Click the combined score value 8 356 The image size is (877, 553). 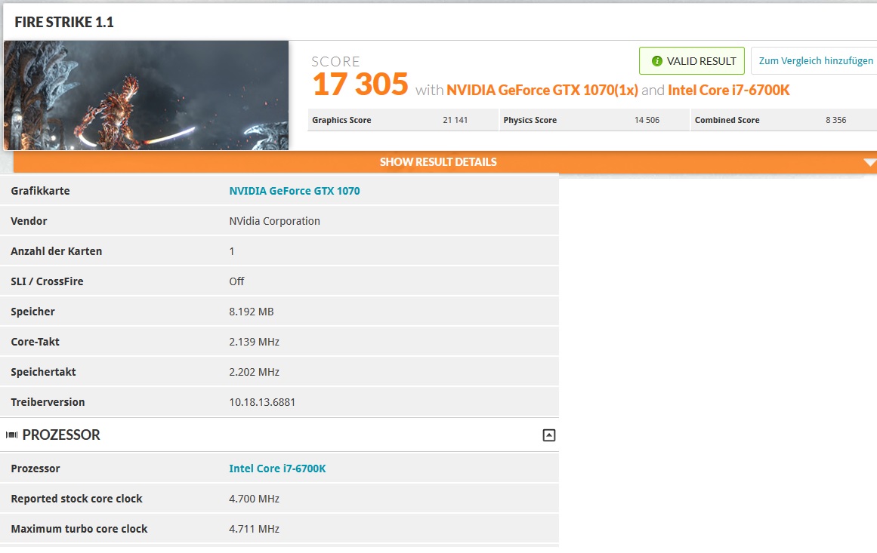(835, 120)
